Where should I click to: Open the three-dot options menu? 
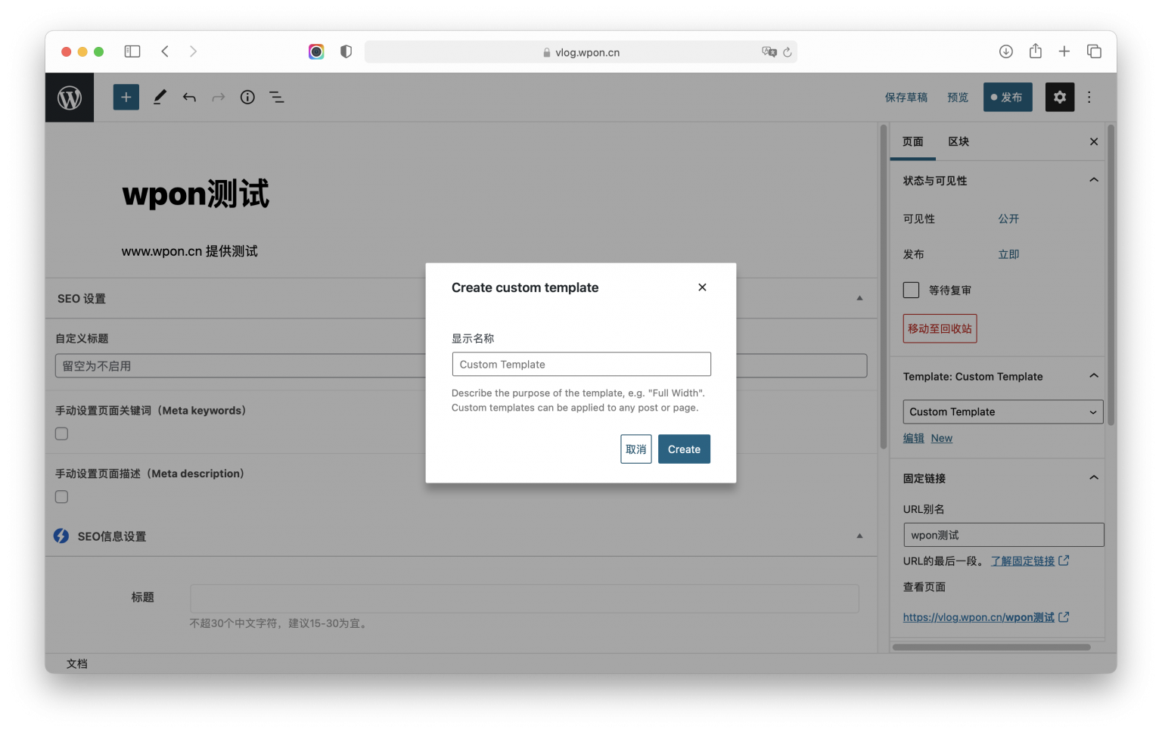coord(1089,97)
